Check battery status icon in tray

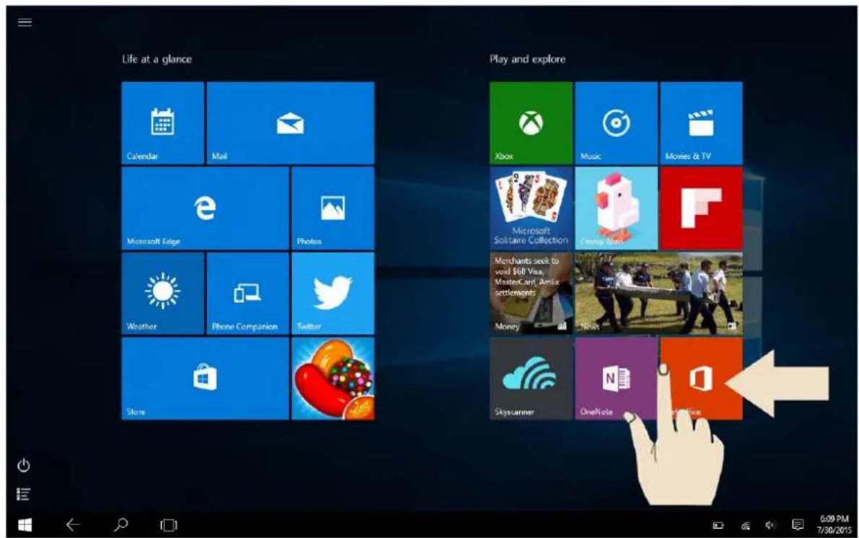point(718,526)
